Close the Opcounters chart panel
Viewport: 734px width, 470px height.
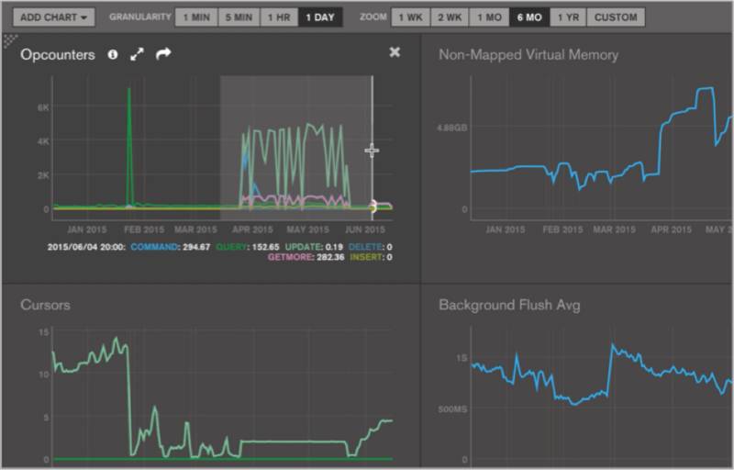(395, 52)
